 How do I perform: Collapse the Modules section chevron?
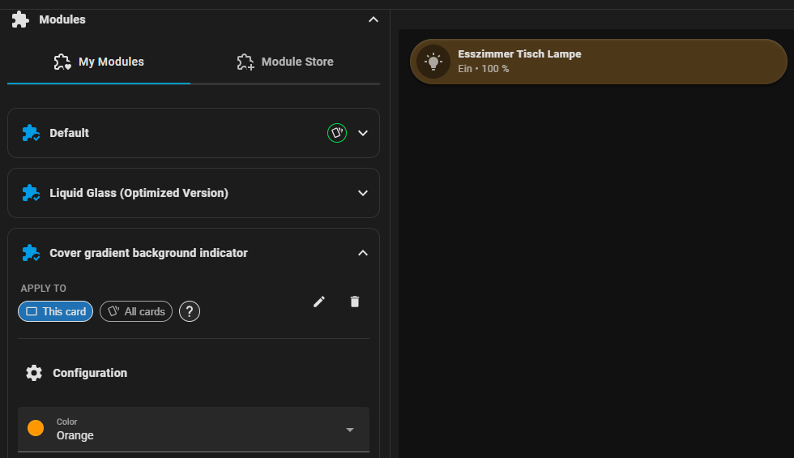pos(373,19)
